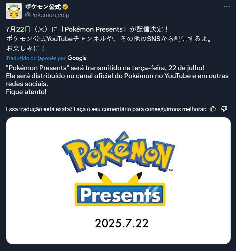Click the Pikachu ears above Presents badge
The height and width of the screenshot is (251, 236).
(120, 178)
